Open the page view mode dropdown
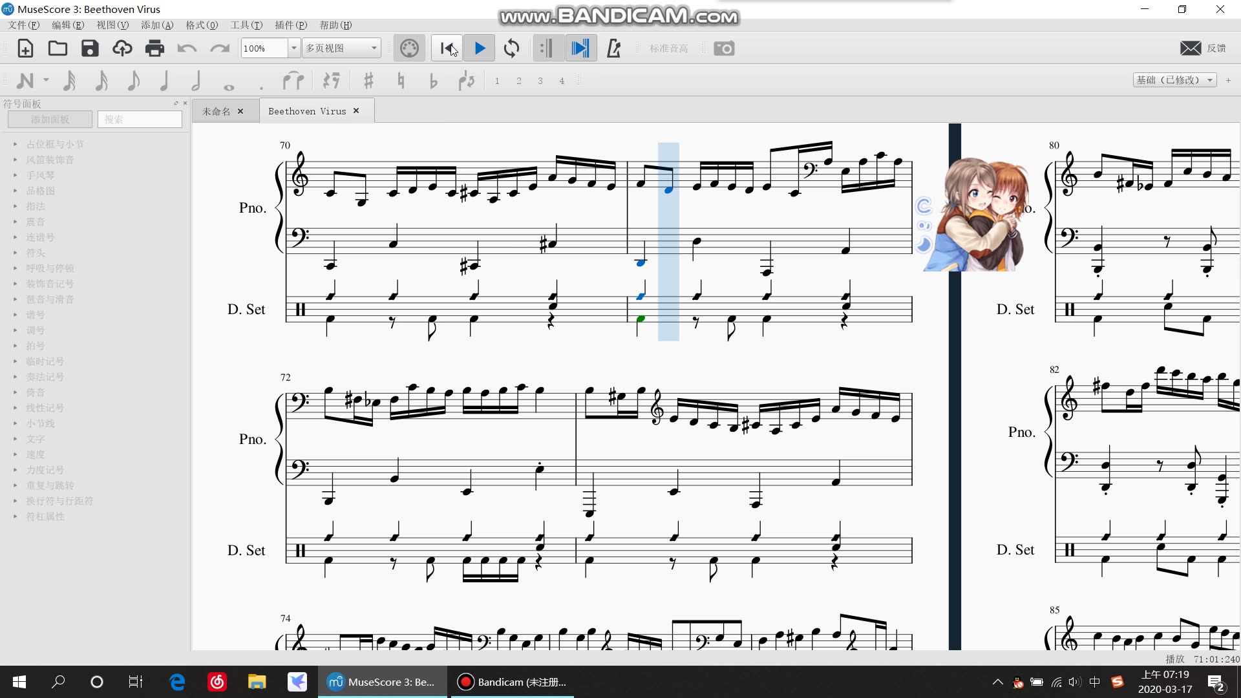Viewport: 1241px width, 698px height. click(374, 48)
